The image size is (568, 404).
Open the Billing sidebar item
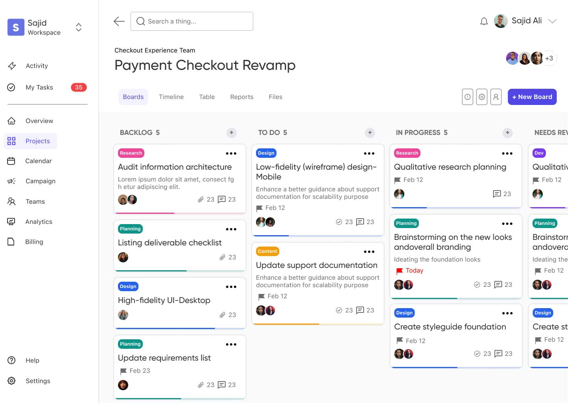tap(34, 242)
